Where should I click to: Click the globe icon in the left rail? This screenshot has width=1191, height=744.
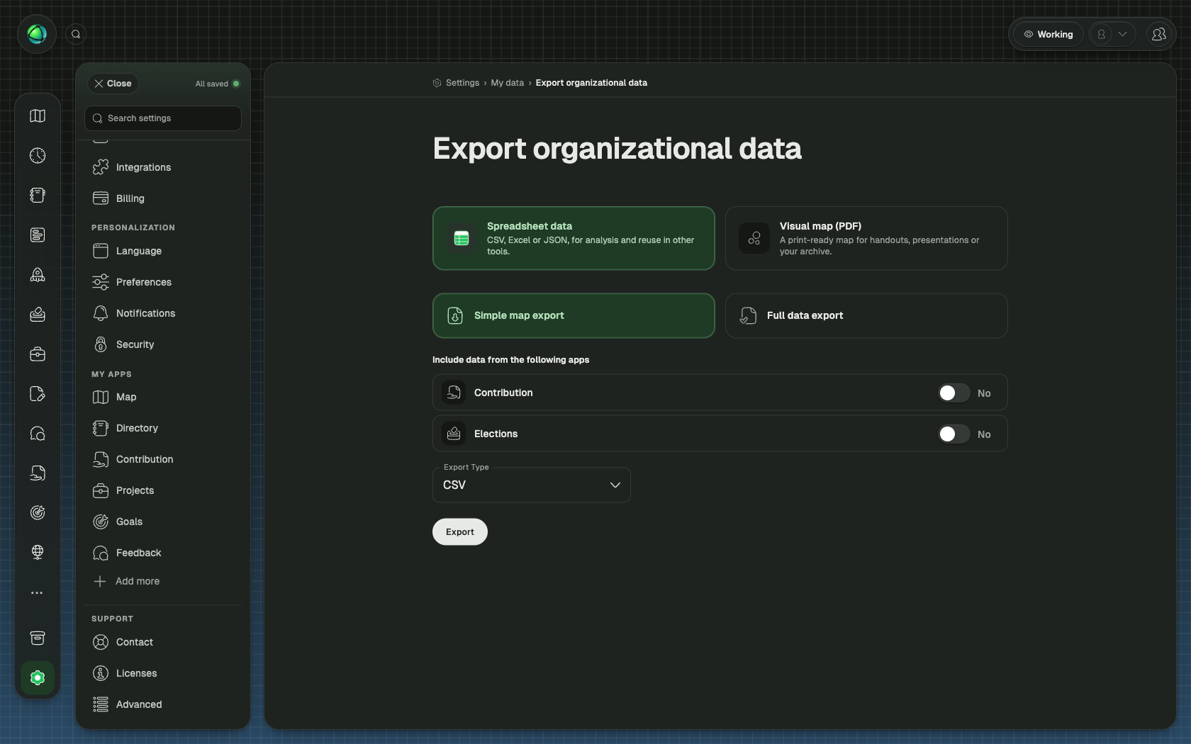tap(38, 552)
